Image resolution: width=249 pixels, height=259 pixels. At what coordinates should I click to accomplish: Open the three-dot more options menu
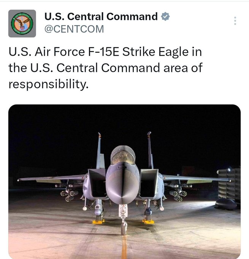(x=235, y=21)
